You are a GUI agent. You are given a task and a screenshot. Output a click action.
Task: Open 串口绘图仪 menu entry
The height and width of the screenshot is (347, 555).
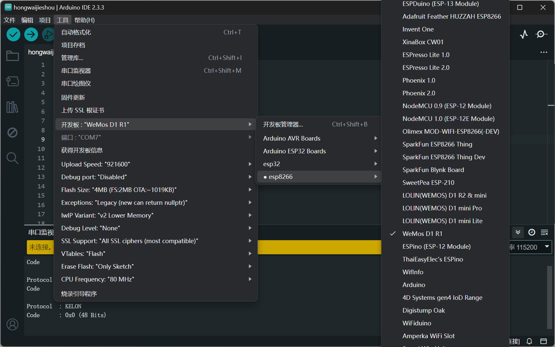point(156,83)
